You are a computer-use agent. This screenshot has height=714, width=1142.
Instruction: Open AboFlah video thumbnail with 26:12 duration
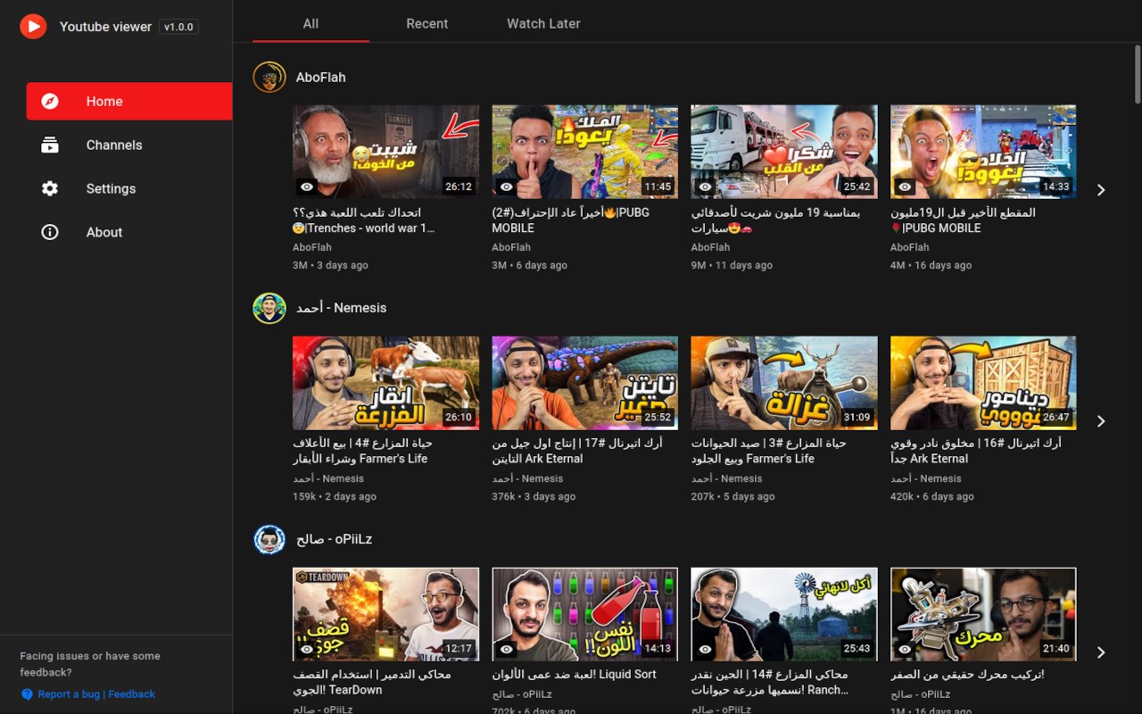(385, 152)
